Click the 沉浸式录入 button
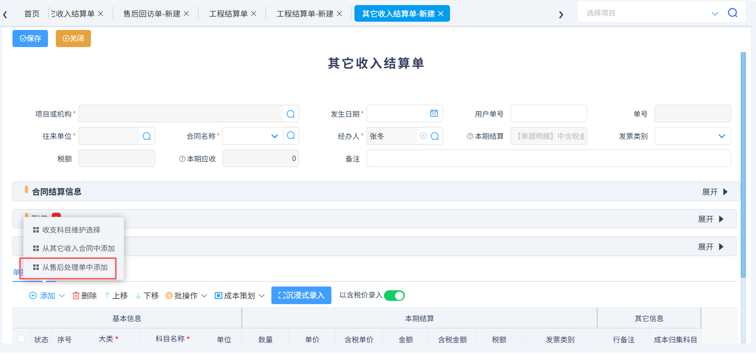756x353 pixels. click(x=301, y=295)
